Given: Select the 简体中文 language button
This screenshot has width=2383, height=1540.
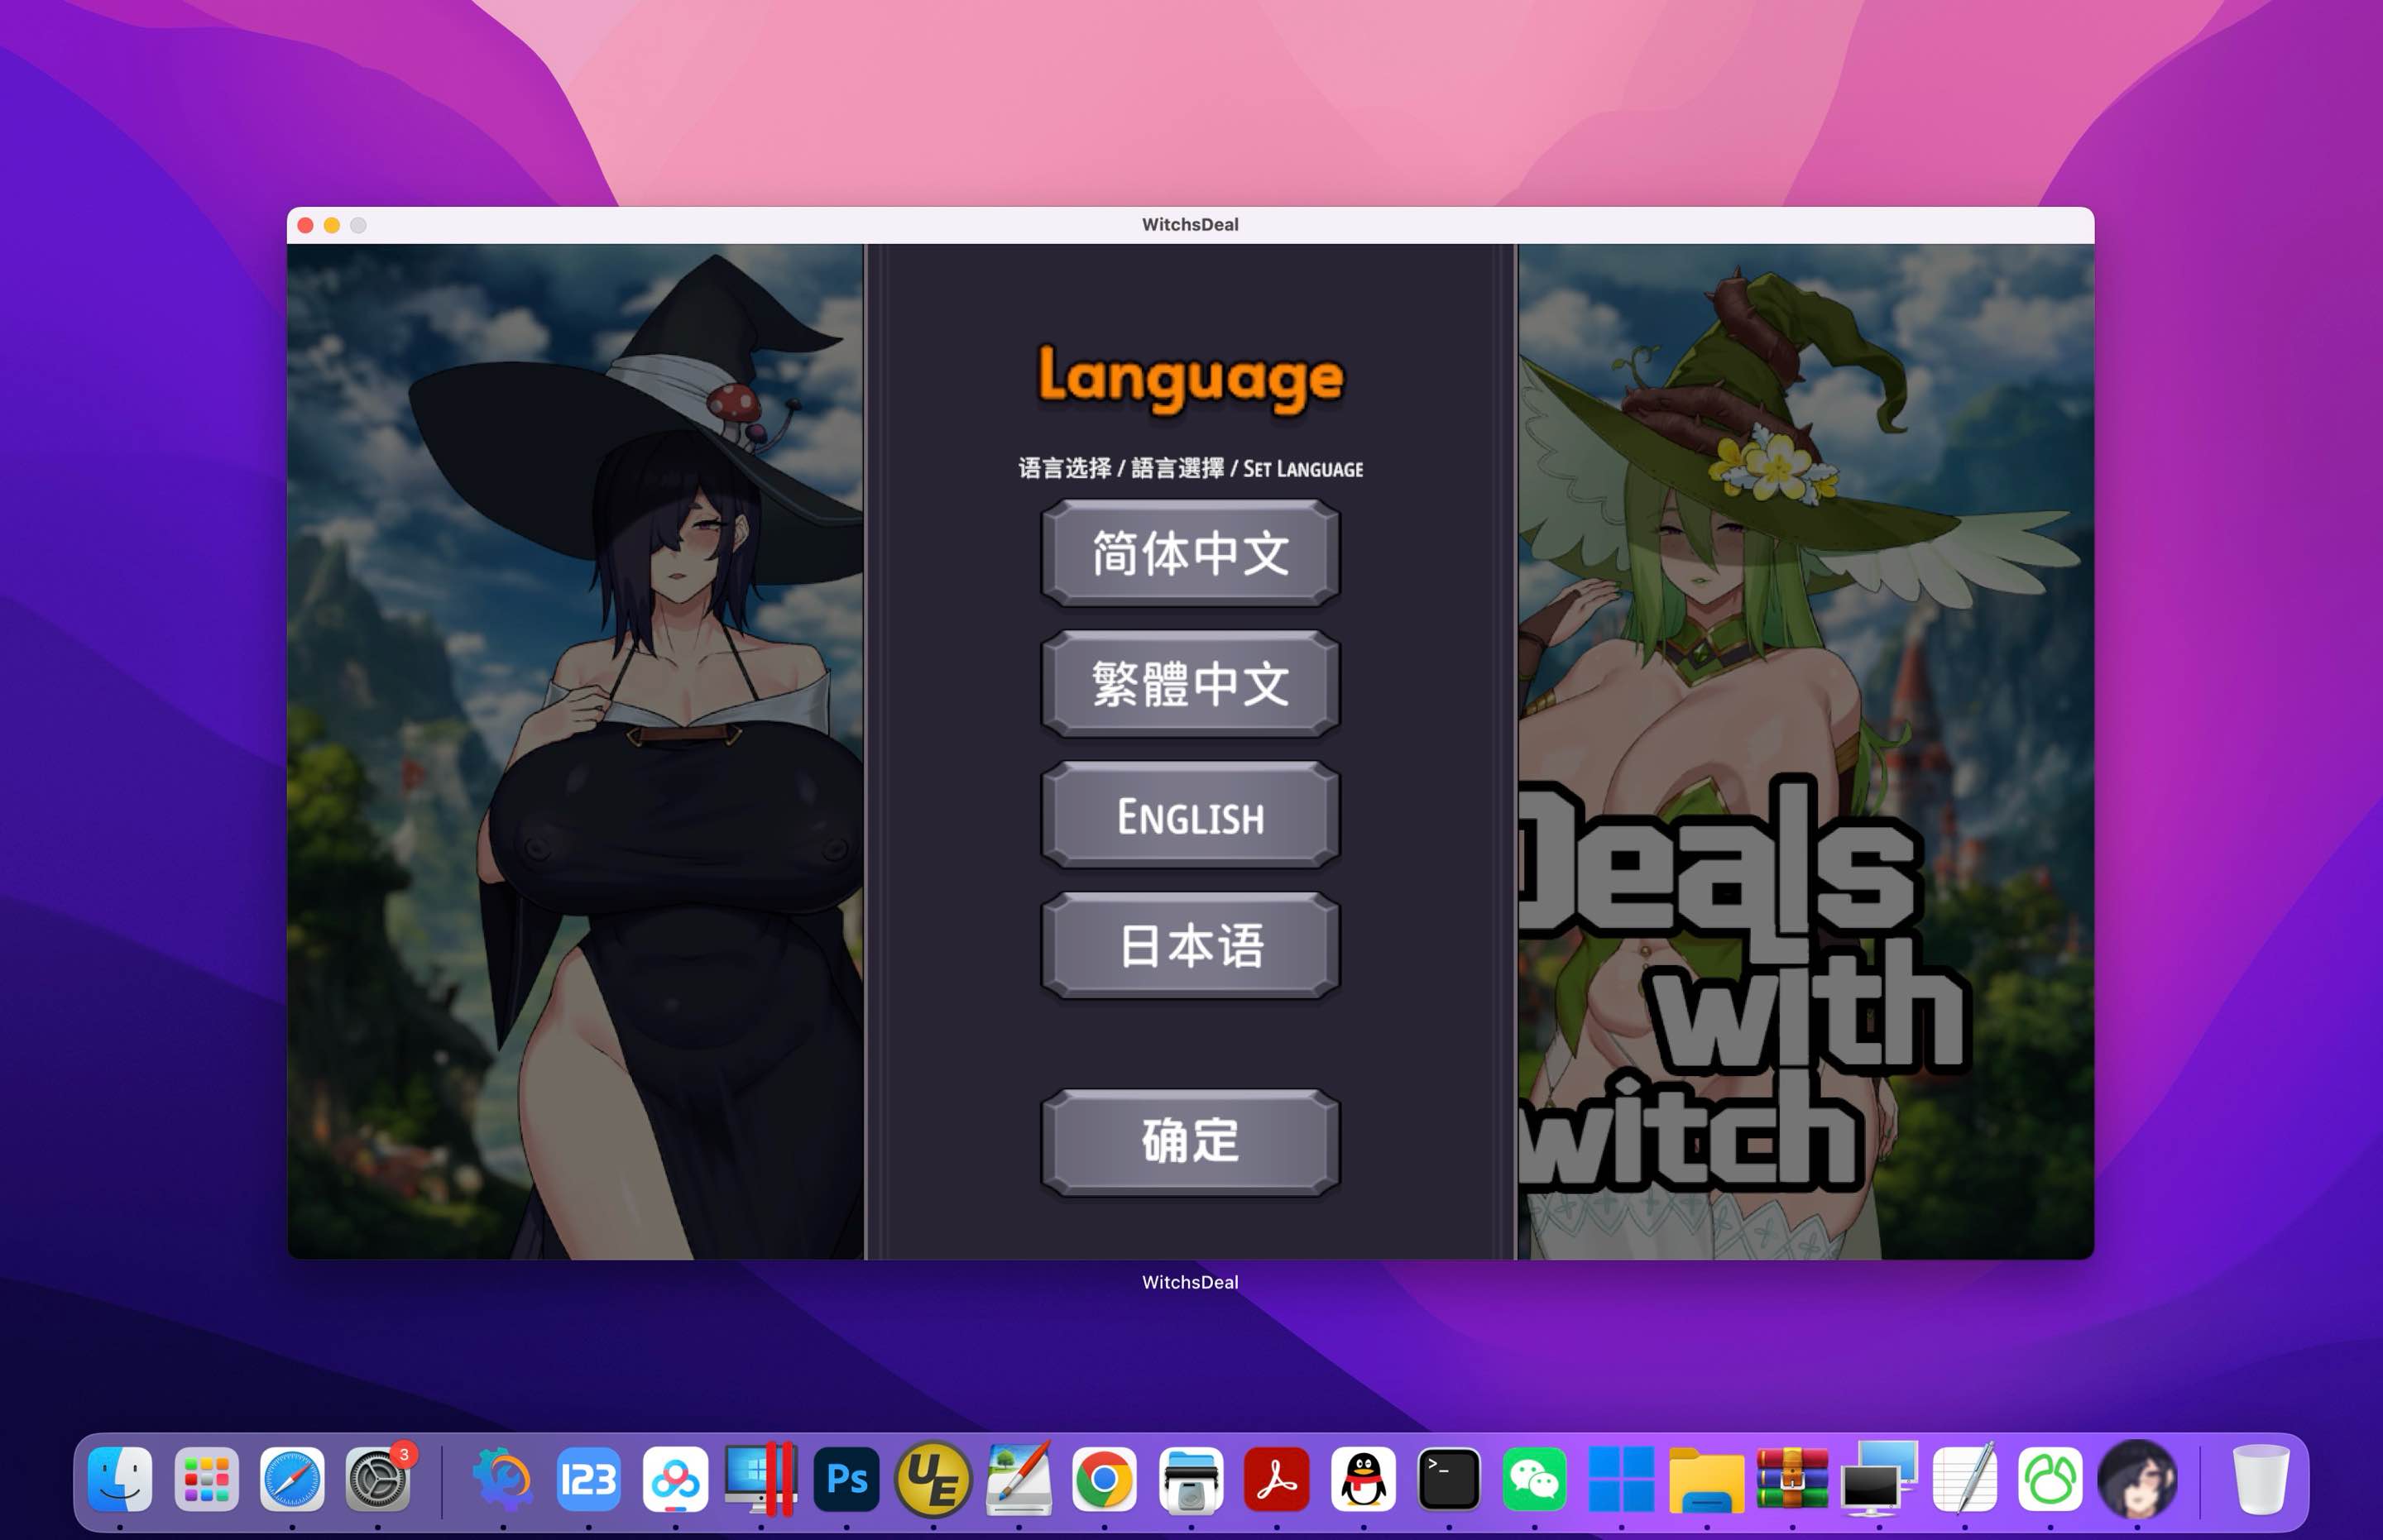Looking at the screenshot, I should click(x=1190, y=553).
